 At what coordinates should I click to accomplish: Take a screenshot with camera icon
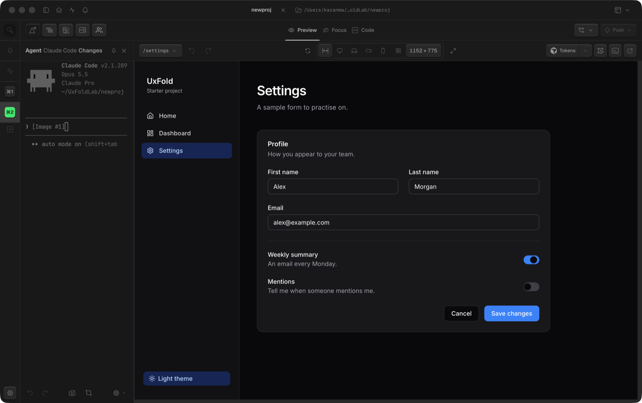tap(72, 393)
